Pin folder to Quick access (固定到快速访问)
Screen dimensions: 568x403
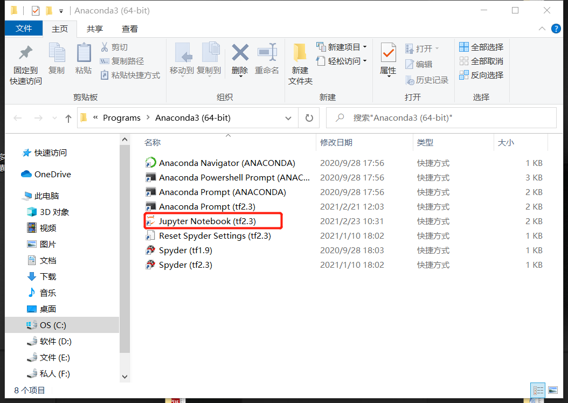click(x=26, y=65)
